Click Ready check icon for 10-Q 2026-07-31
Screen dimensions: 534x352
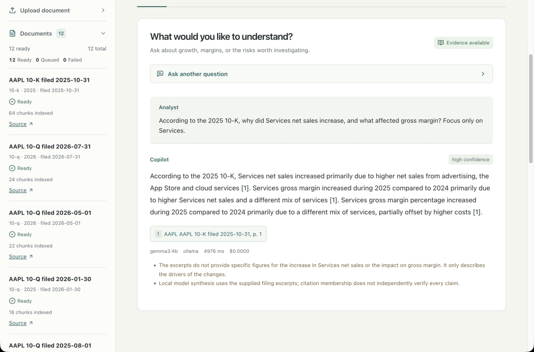[12, 168]
